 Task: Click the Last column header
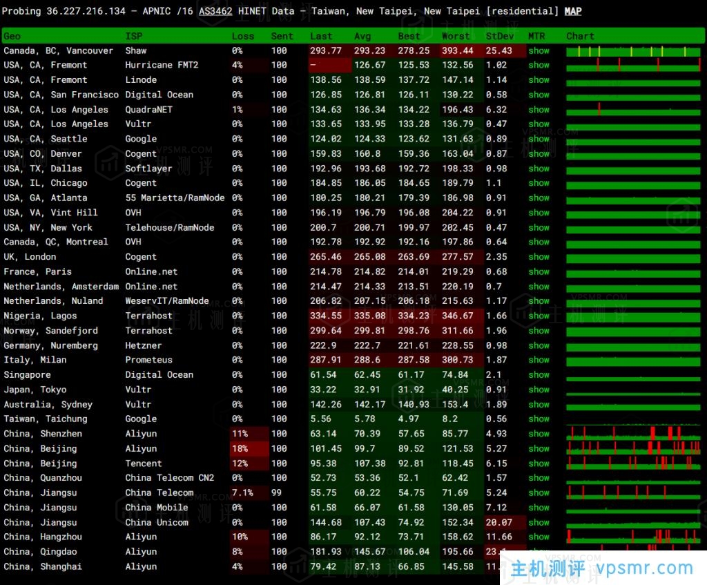pos(321,36)
